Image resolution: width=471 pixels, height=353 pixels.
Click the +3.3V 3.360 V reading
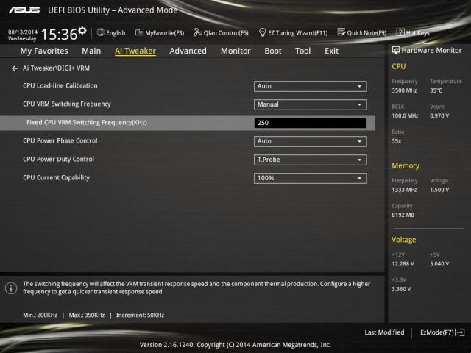tap(401, 289)
